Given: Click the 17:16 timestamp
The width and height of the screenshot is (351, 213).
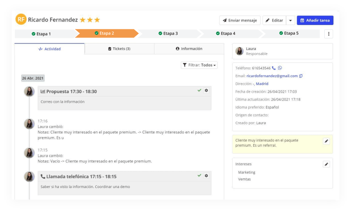Looking at the screenshot, I should point(43,121).
